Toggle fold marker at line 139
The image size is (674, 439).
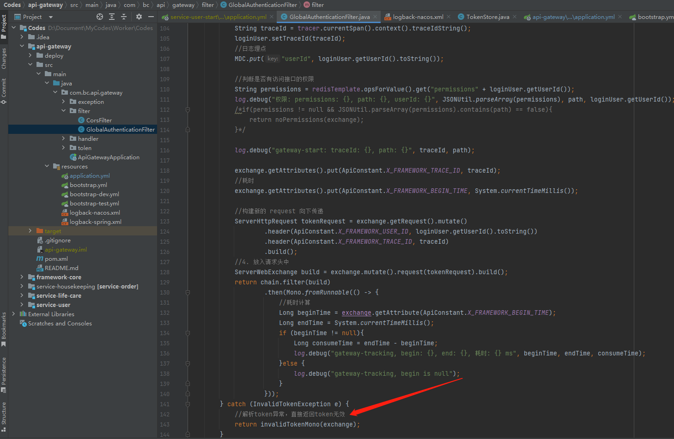188,384
